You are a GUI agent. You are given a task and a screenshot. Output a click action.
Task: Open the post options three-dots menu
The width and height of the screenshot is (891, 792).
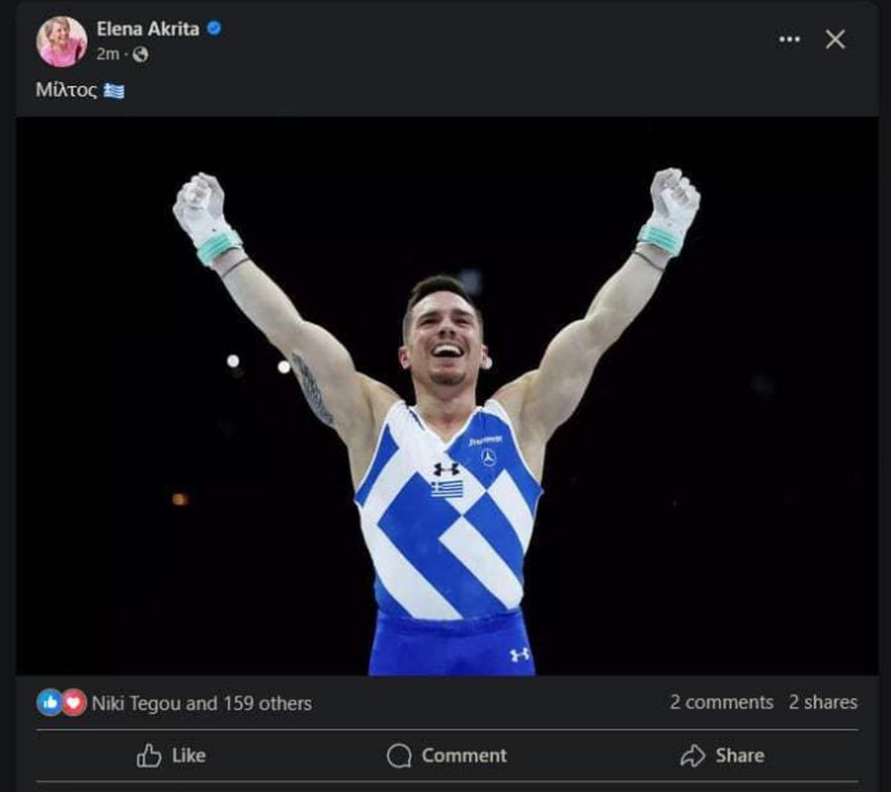tap(789, 40)
